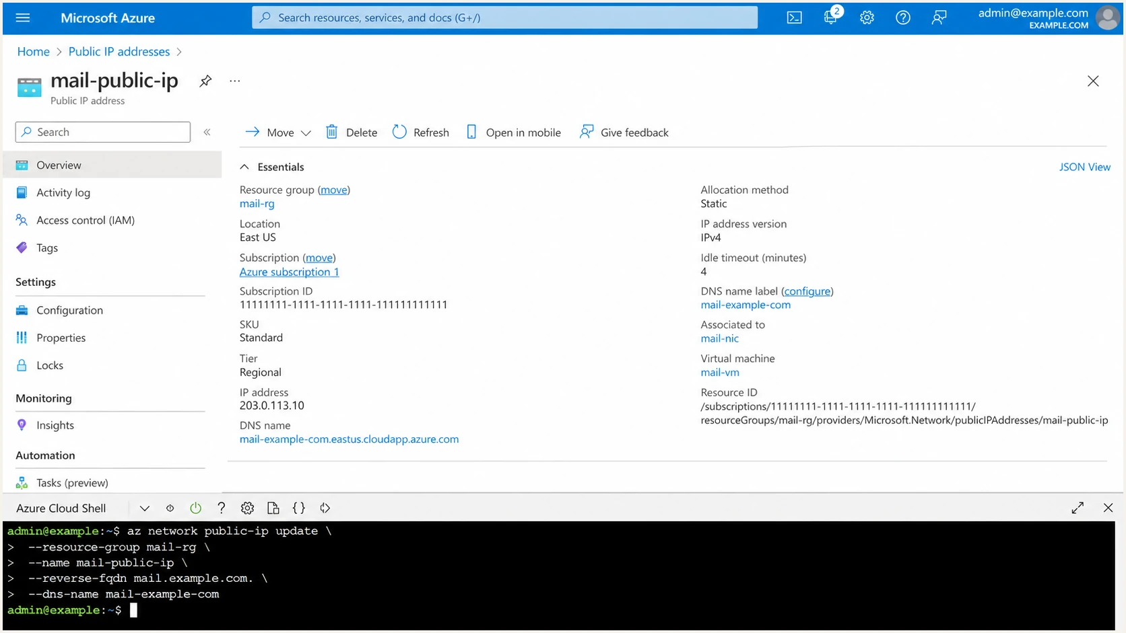
Task: Launch Cloud Shell from top bar icon
Action: click(x=794, y=18)
